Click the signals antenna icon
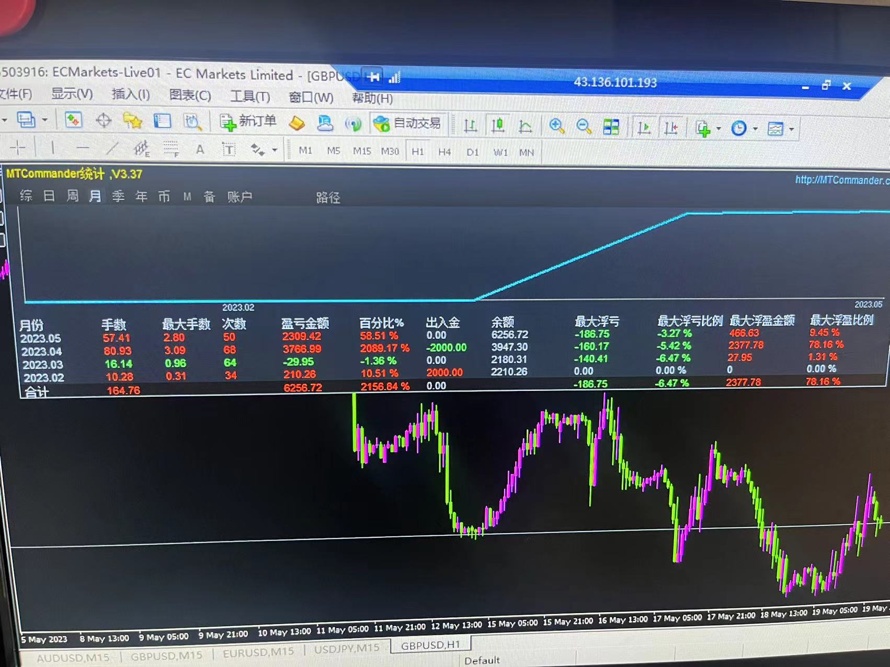The image size is (890, 667). (353, 124)
